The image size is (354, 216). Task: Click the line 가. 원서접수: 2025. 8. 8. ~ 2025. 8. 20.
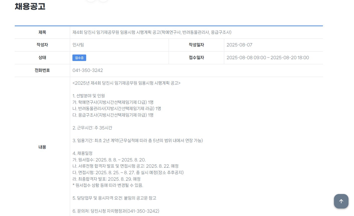[x=109, y=160]
